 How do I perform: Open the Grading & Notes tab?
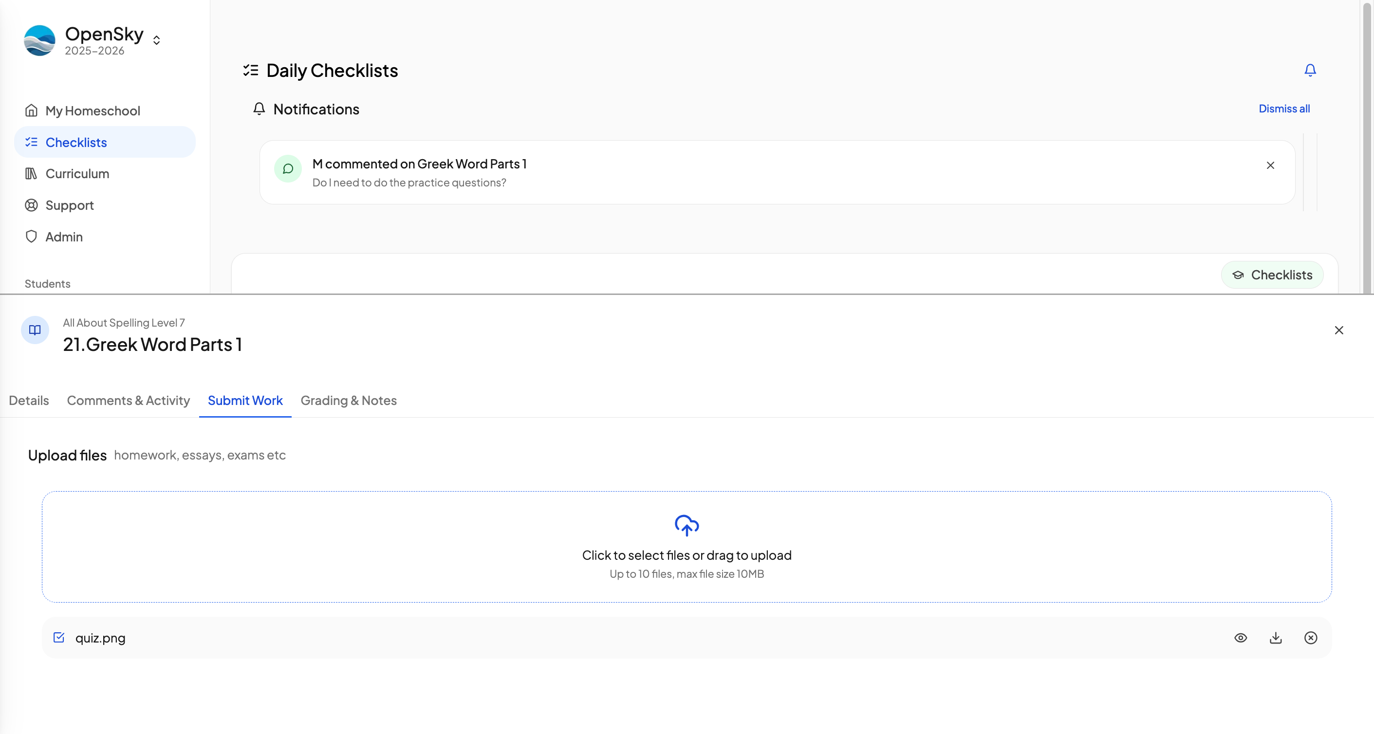coord(348,400)
